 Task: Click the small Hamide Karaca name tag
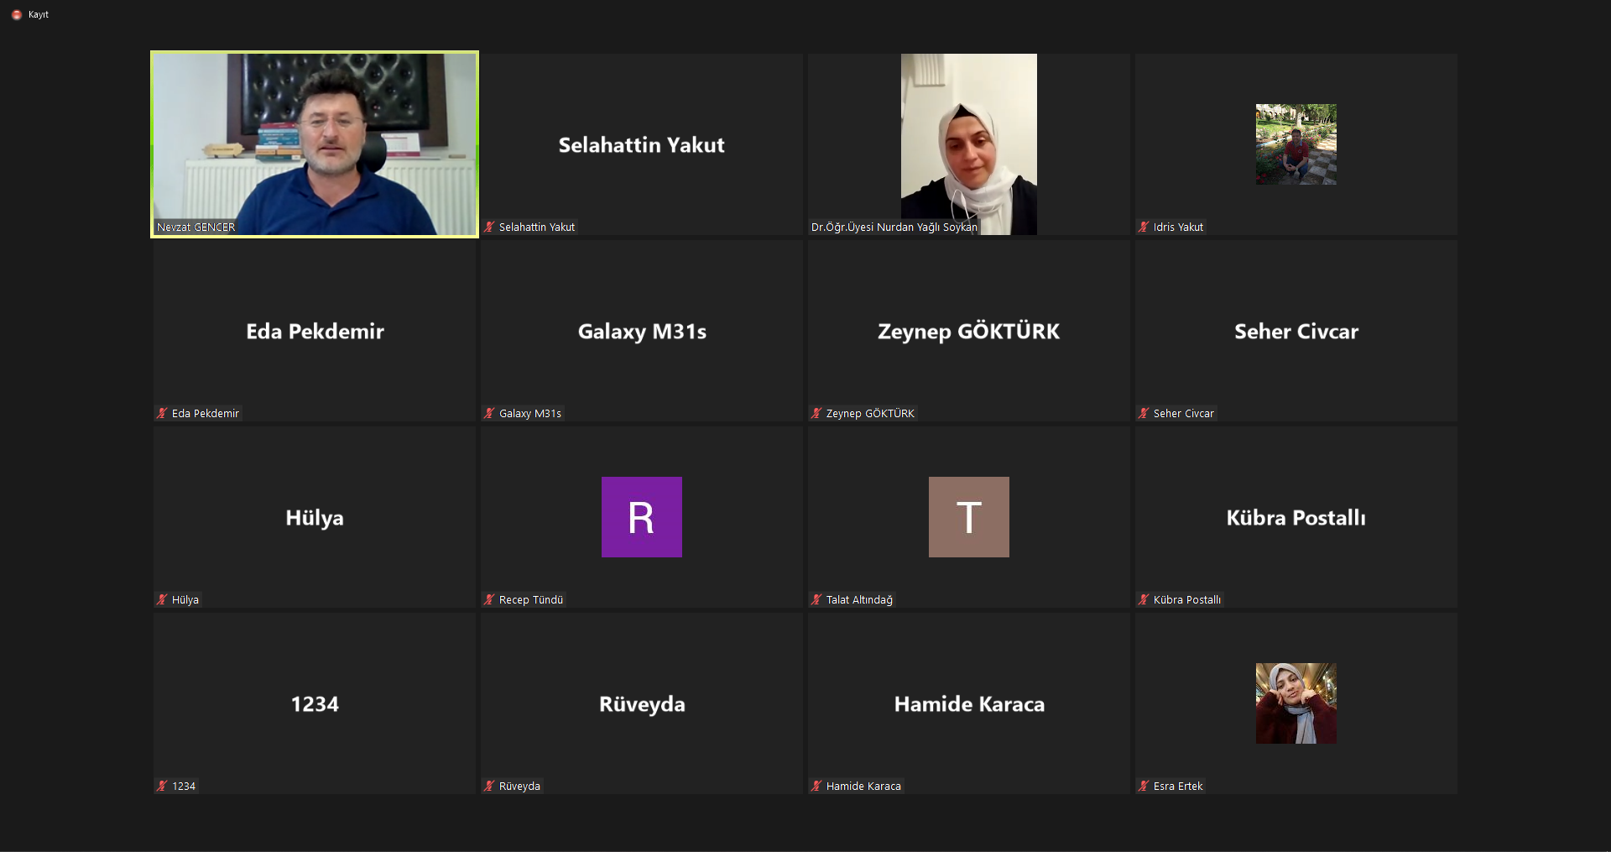863,786
